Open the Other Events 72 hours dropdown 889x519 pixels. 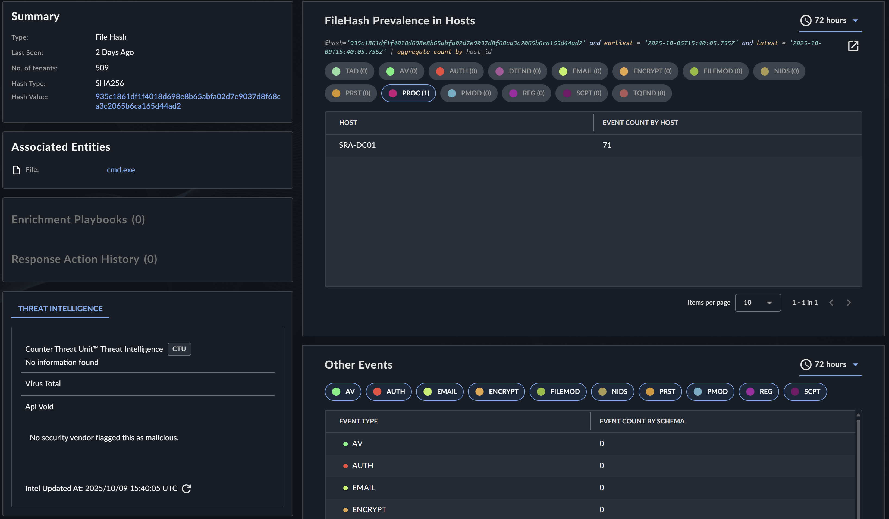click(855, 364)
